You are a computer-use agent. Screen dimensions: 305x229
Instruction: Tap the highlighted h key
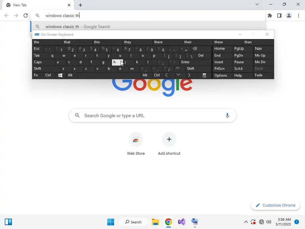click(x=117, y=62)
